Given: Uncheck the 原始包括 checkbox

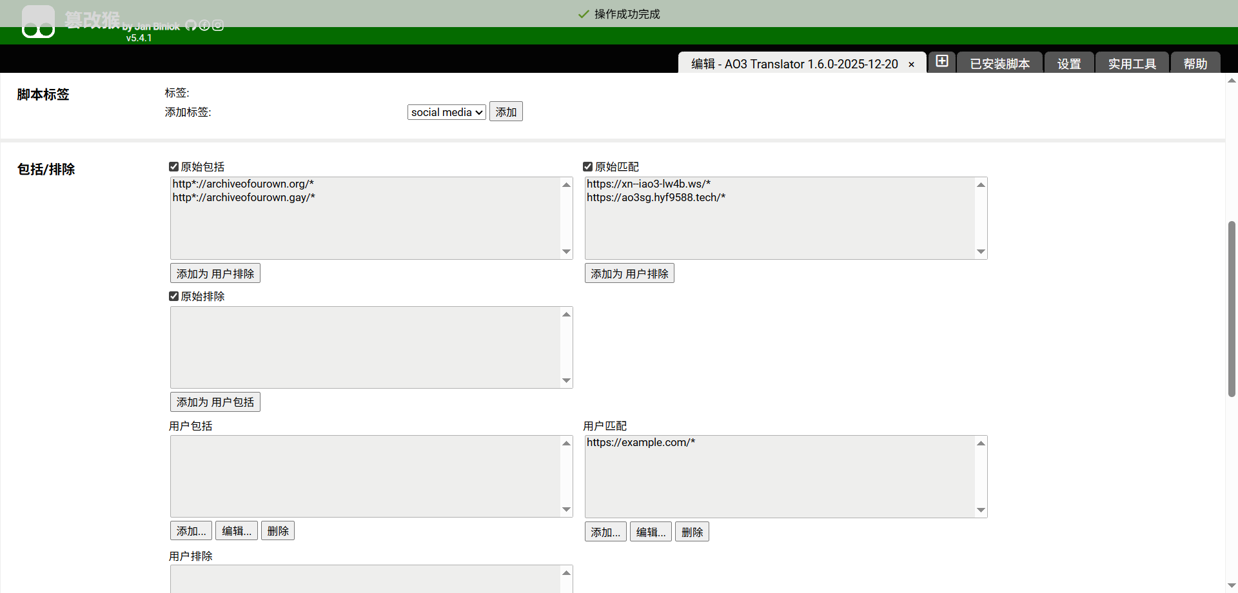Looking at the screenshot, I should tap(173, 167).
